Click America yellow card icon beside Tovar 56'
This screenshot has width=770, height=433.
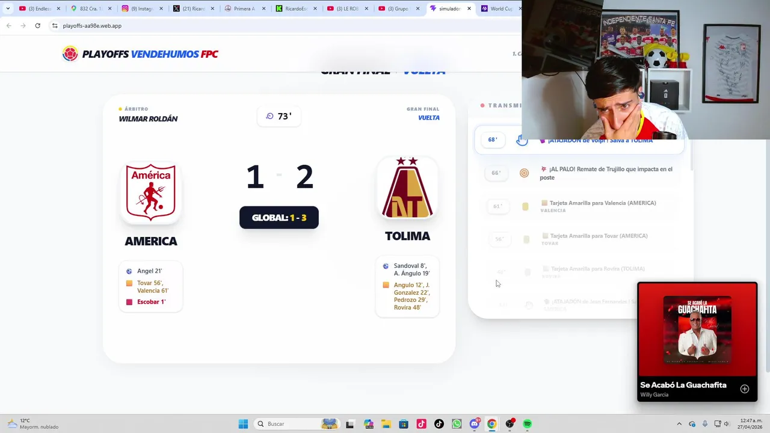[x=129, y=283]
